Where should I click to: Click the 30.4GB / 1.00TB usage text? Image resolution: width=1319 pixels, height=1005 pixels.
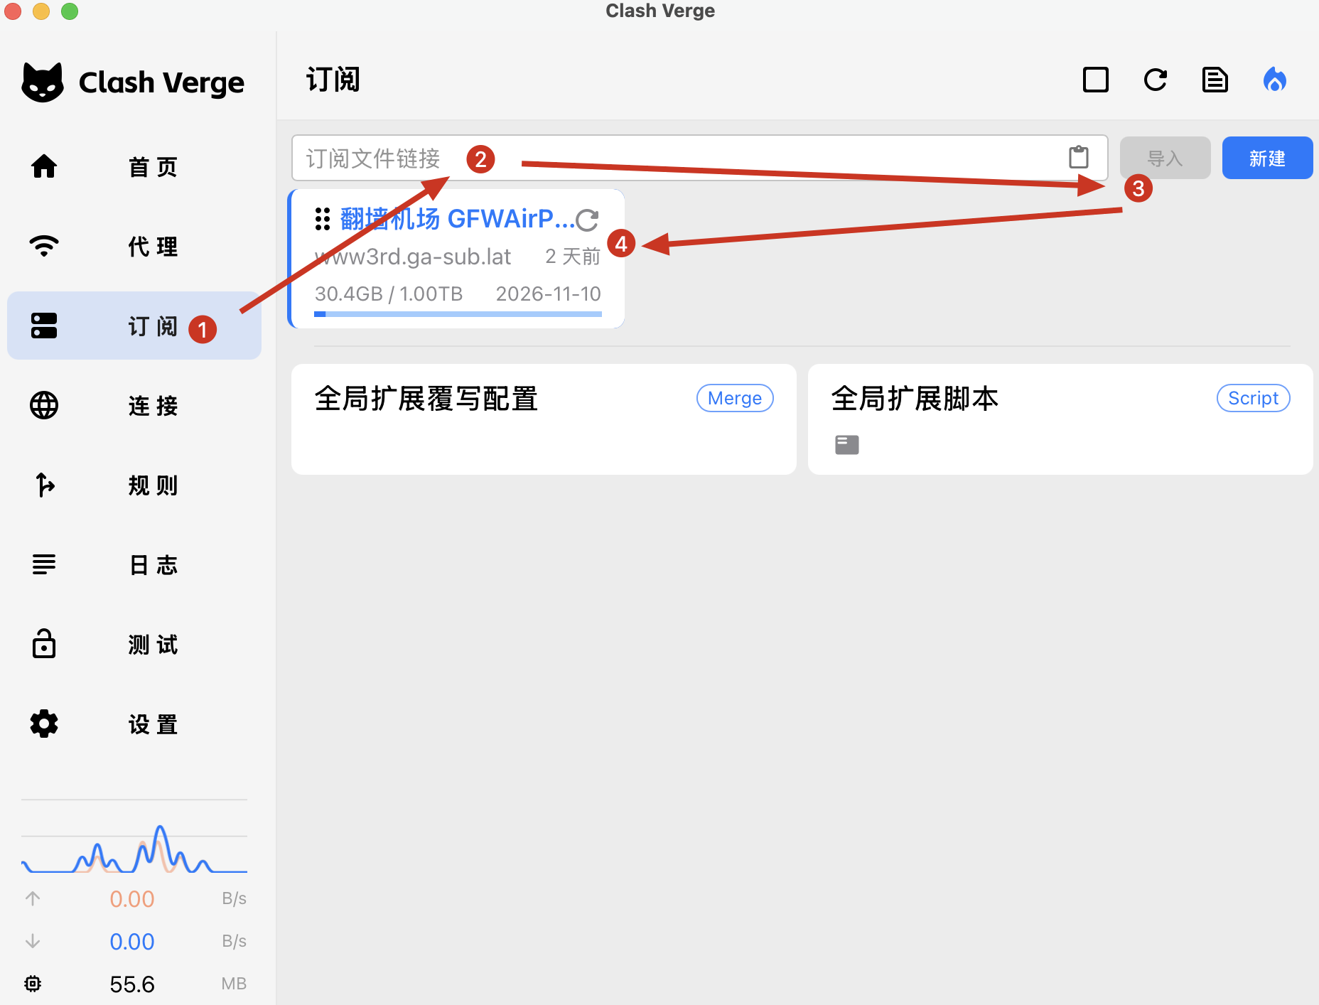(x=389, y=294)
